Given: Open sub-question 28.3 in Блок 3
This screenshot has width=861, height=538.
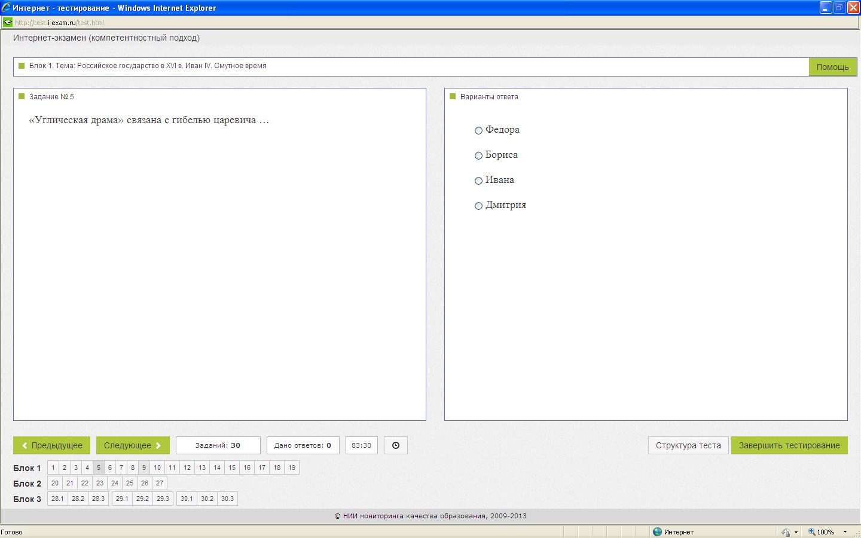Looking at the screenshot, I should click(98, 499).
